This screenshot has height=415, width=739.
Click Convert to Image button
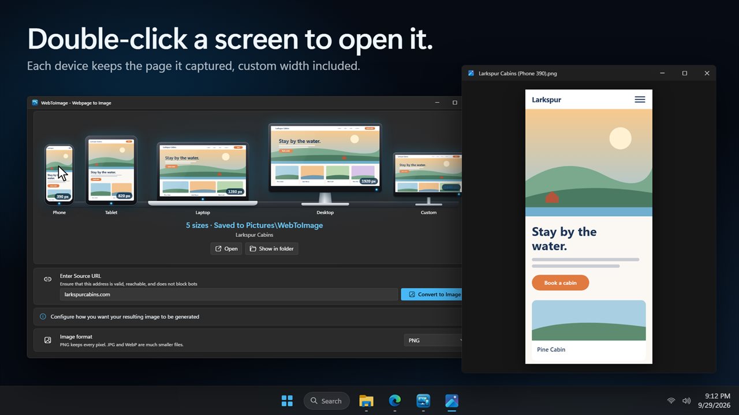click(431, 294)
